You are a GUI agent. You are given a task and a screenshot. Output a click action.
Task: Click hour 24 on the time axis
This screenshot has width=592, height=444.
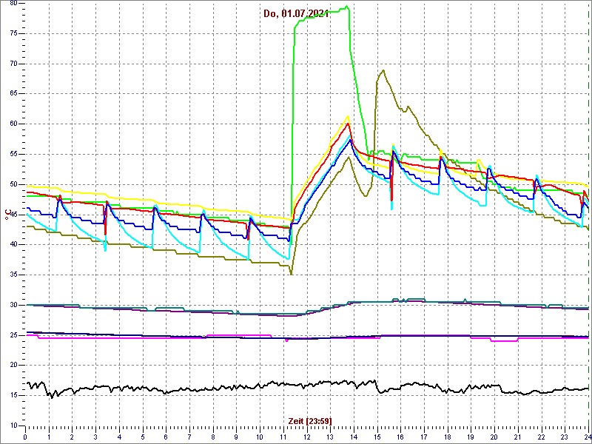[x=587, y=437]
